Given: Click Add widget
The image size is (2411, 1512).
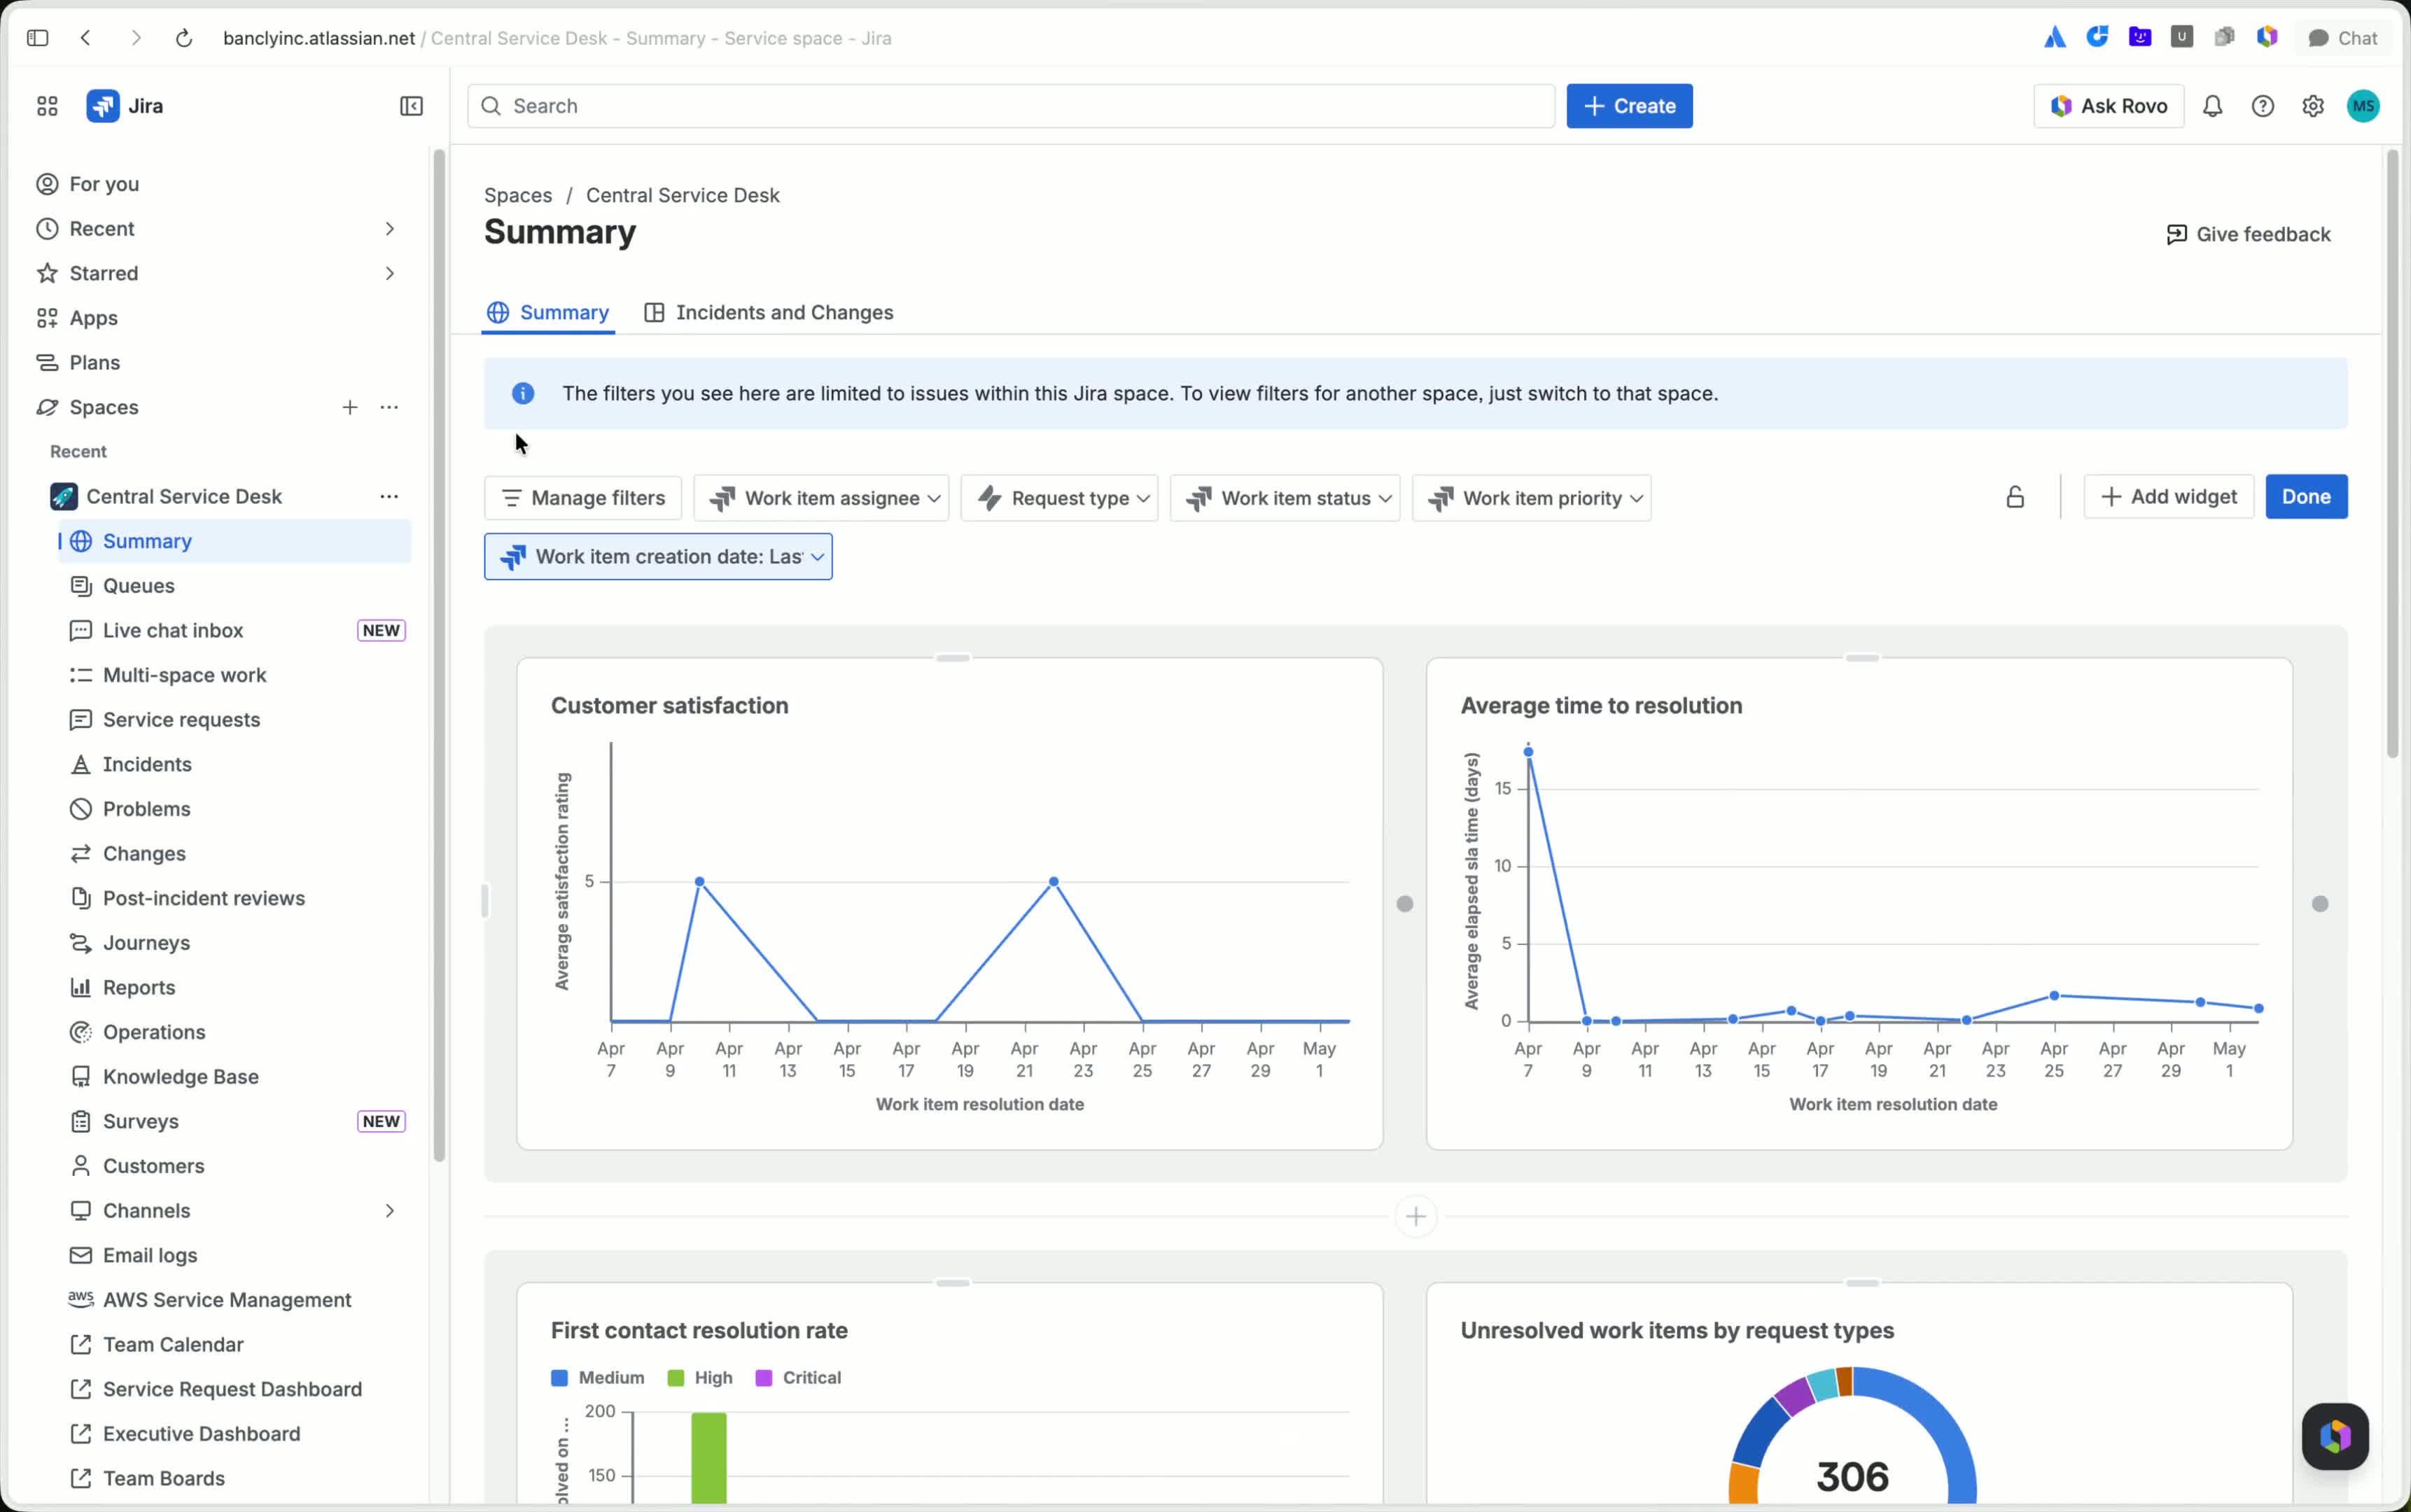Looking at the screenshot, I should (x=2168, y=497).
